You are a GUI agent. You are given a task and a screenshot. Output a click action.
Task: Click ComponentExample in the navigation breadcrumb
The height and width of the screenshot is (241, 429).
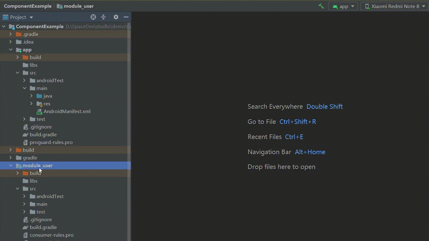click(28, 6)
